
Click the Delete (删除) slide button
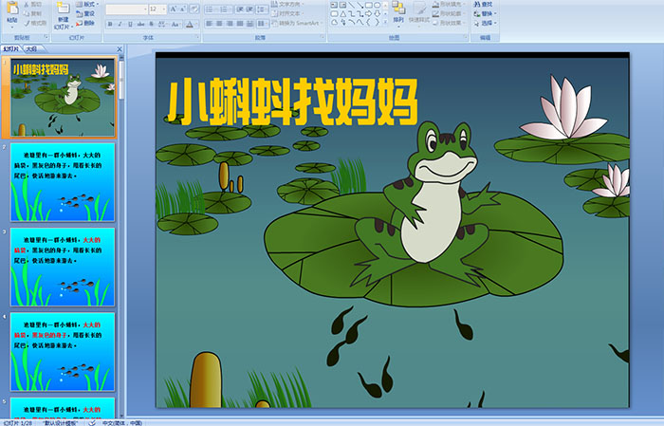click(85, 23)
